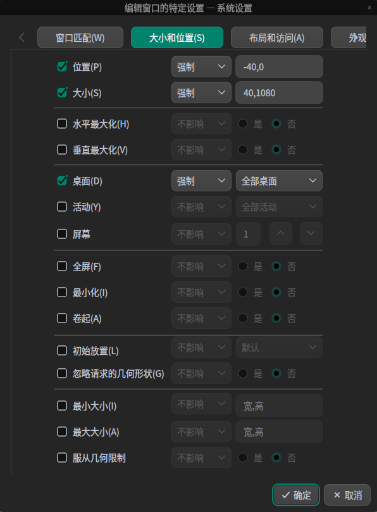The width and height of the screenshot is (377, 512).
Task: Open the 全部桌面 desktop dropdown
Action: [x=279, y=181]
